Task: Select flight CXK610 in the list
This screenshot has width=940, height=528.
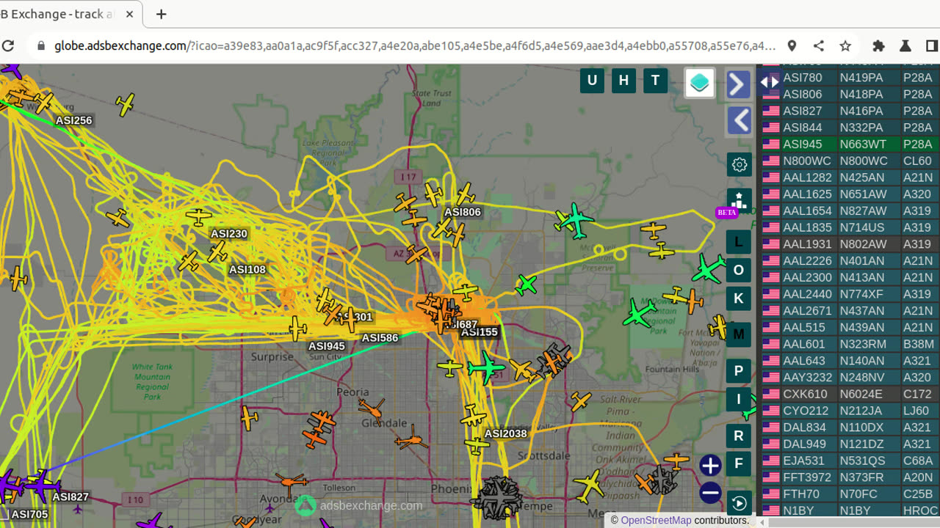Action: pos(851,394)
